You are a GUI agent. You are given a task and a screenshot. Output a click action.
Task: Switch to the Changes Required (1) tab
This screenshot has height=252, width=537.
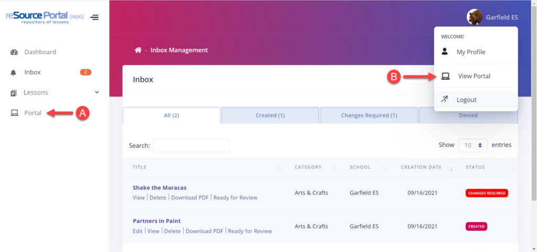point(369,115)
